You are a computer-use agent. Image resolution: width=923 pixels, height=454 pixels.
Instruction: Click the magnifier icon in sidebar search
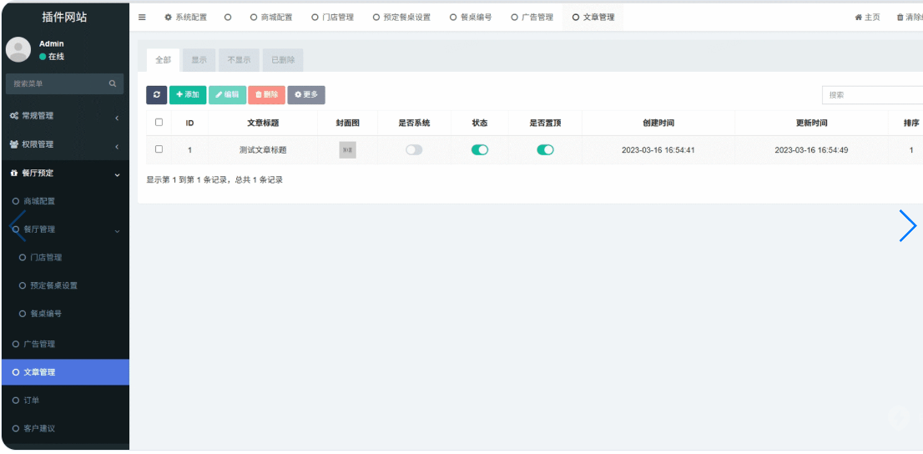(x=113, y=83)
